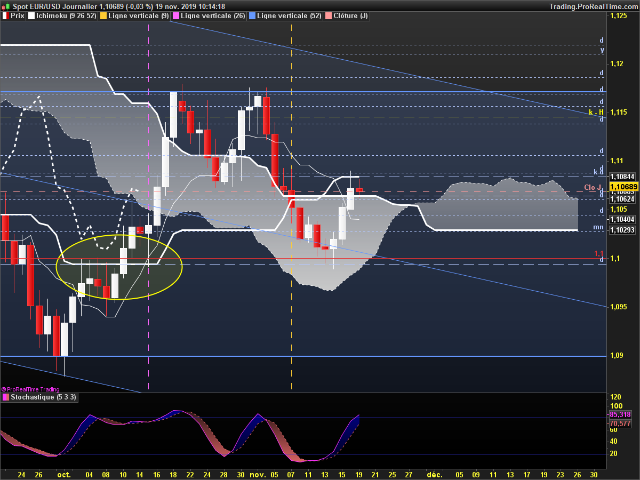Open the Ligne verticale (52) label
Viewport: 640px width, 480px height.
(289, 16)
